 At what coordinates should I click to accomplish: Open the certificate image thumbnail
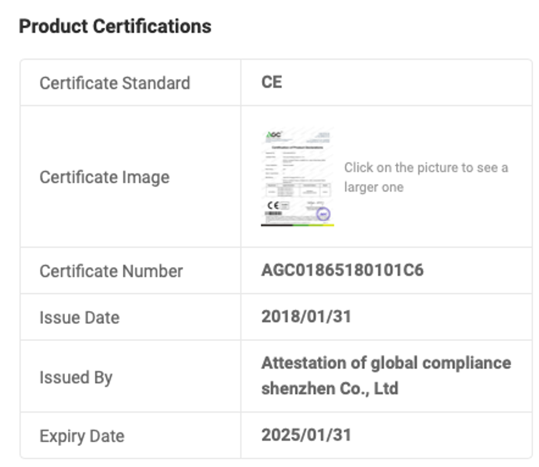[x=297, y=177]
